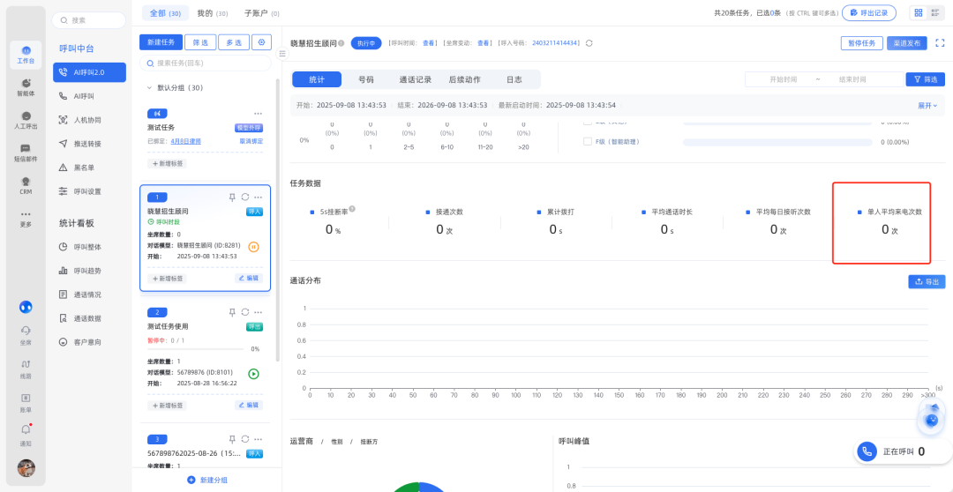Enable 多选 multi-select mode
This screenshot has width=953, height=492.
(233, 42)
